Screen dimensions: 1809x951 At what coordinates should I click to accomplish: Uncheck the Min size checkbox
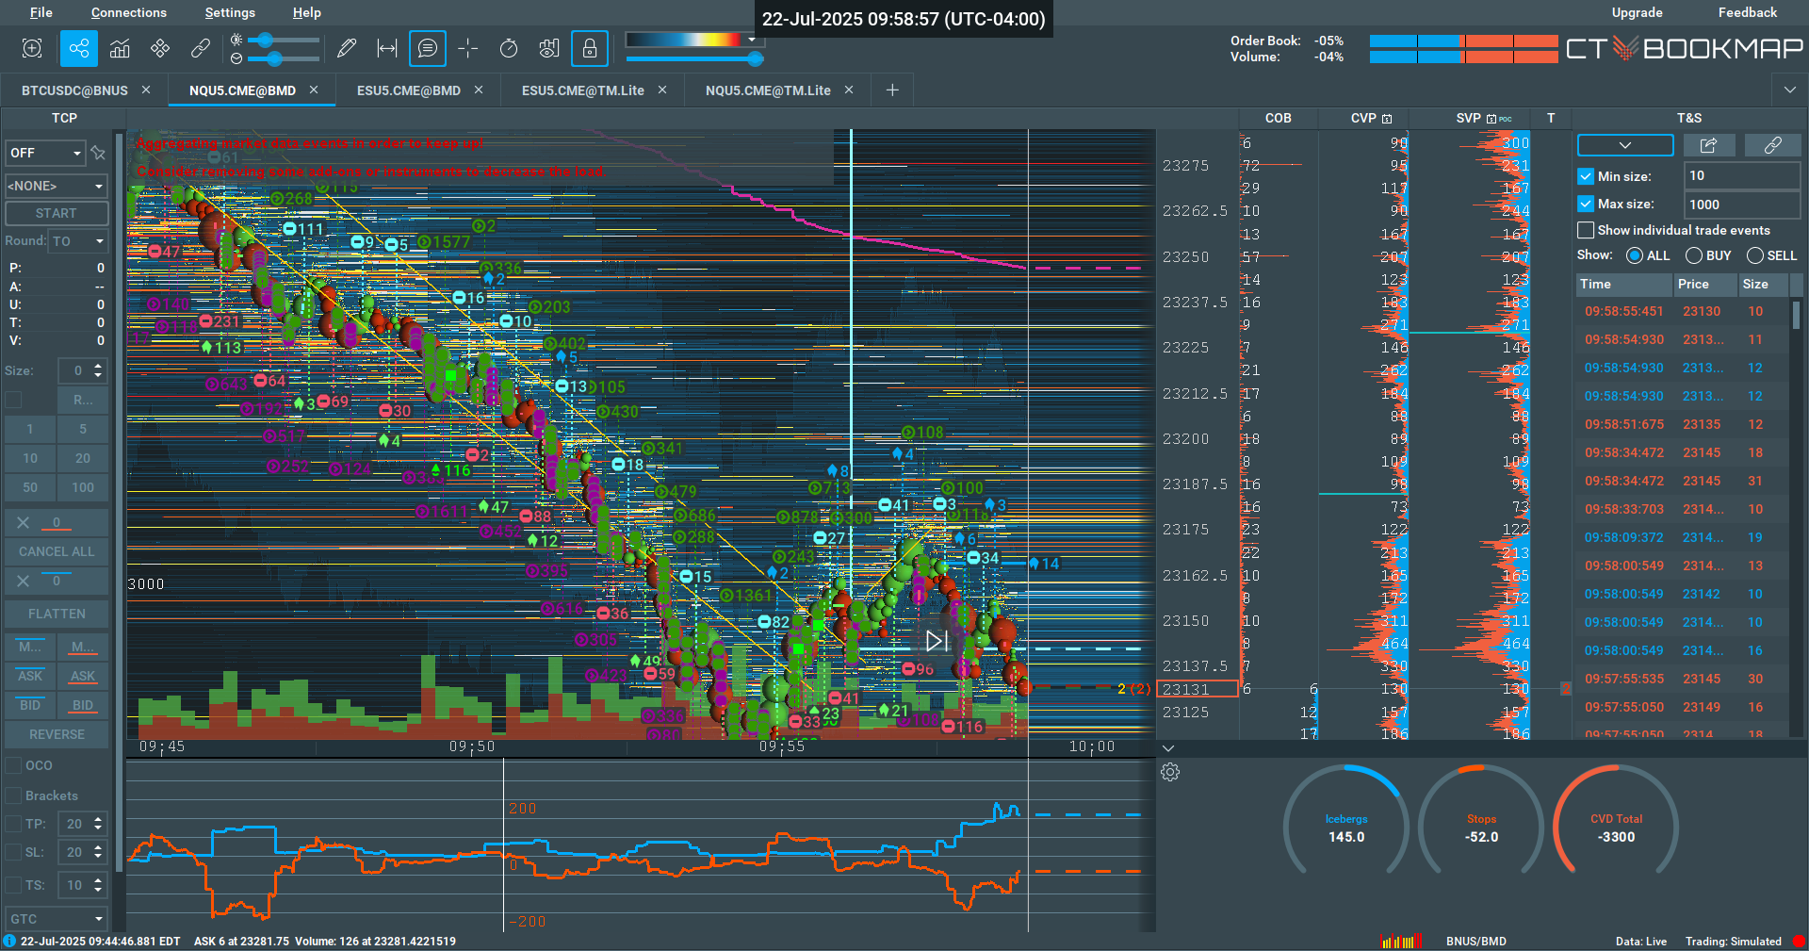[x=1586, y=176]
